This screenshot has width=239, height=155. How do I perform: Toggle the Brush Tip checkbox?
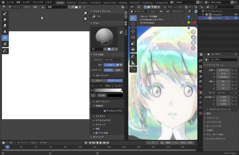(x=97, y=133)
